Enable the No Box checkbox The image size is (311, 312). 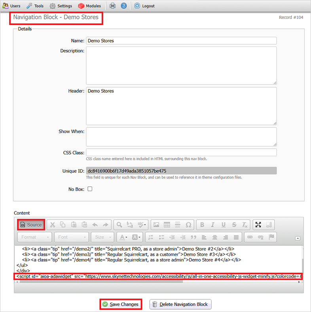click(x=90, y=189)
